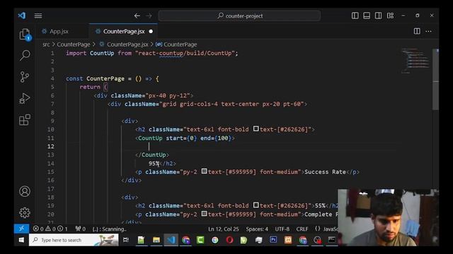453x254 pixels.
Task: Click the counter-project command center search box
Action: point(239,16)
